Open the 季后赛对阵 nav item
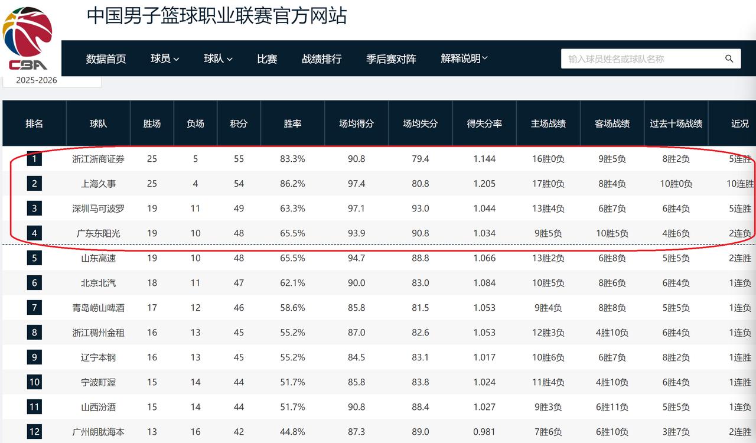Image resolution: width=756 pixels, height=443 pixels. 391,58
